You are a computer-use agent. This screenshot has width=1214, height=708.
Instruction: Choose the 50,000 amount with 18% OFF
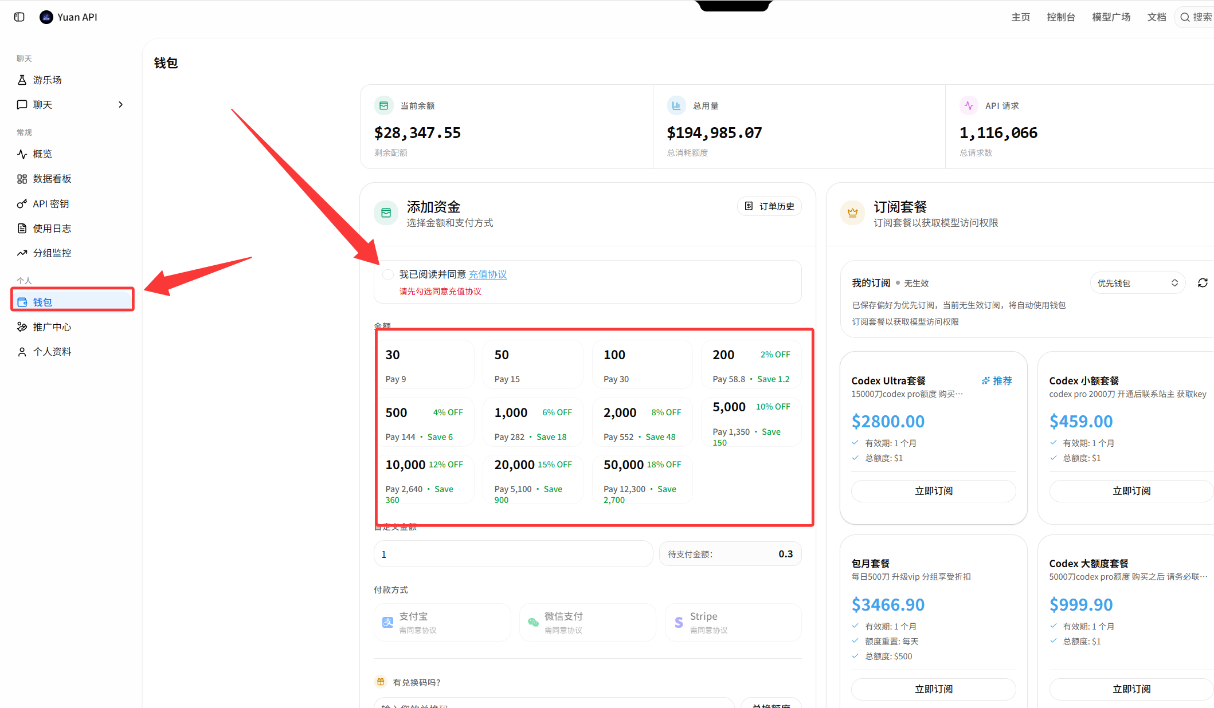642,480
